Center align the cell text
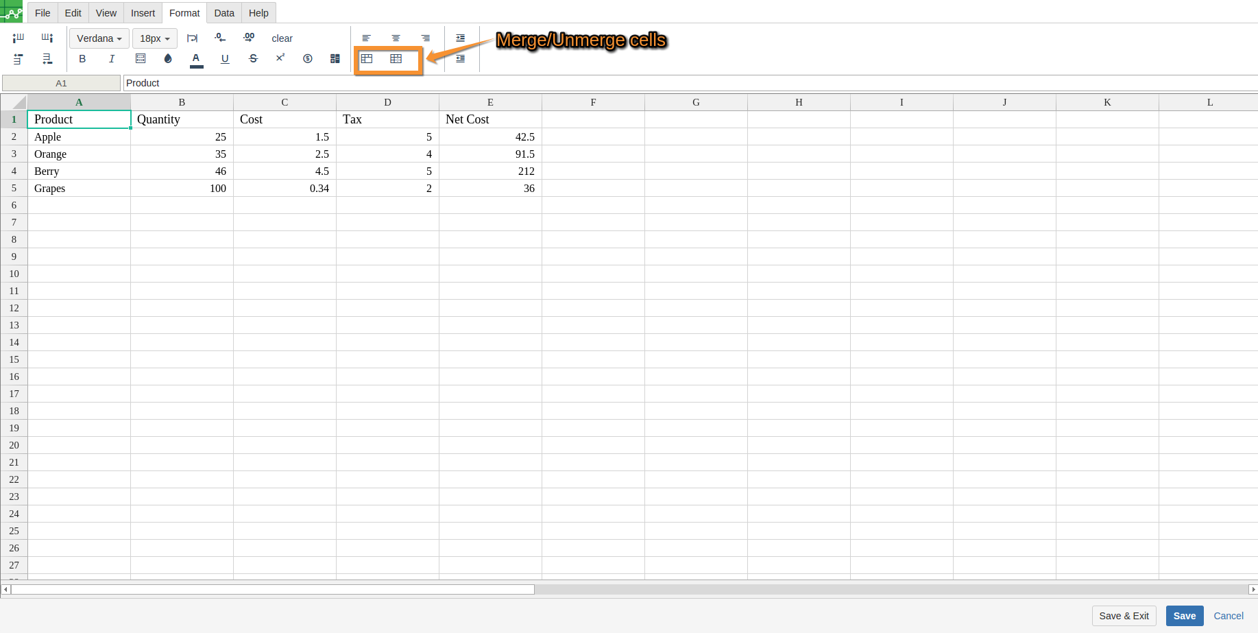 click(x=396, y=38)
